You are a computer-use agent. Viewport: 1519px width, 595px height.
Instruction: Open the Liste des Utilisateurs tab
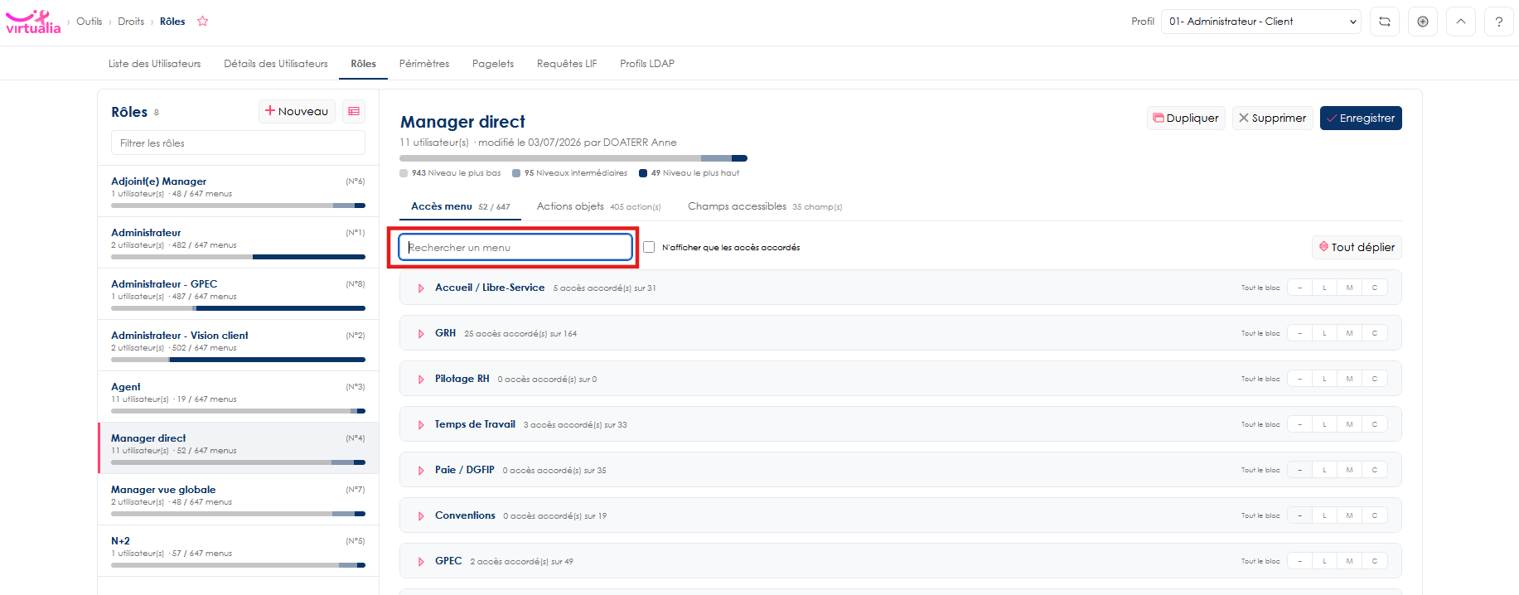tap(154, 64)
